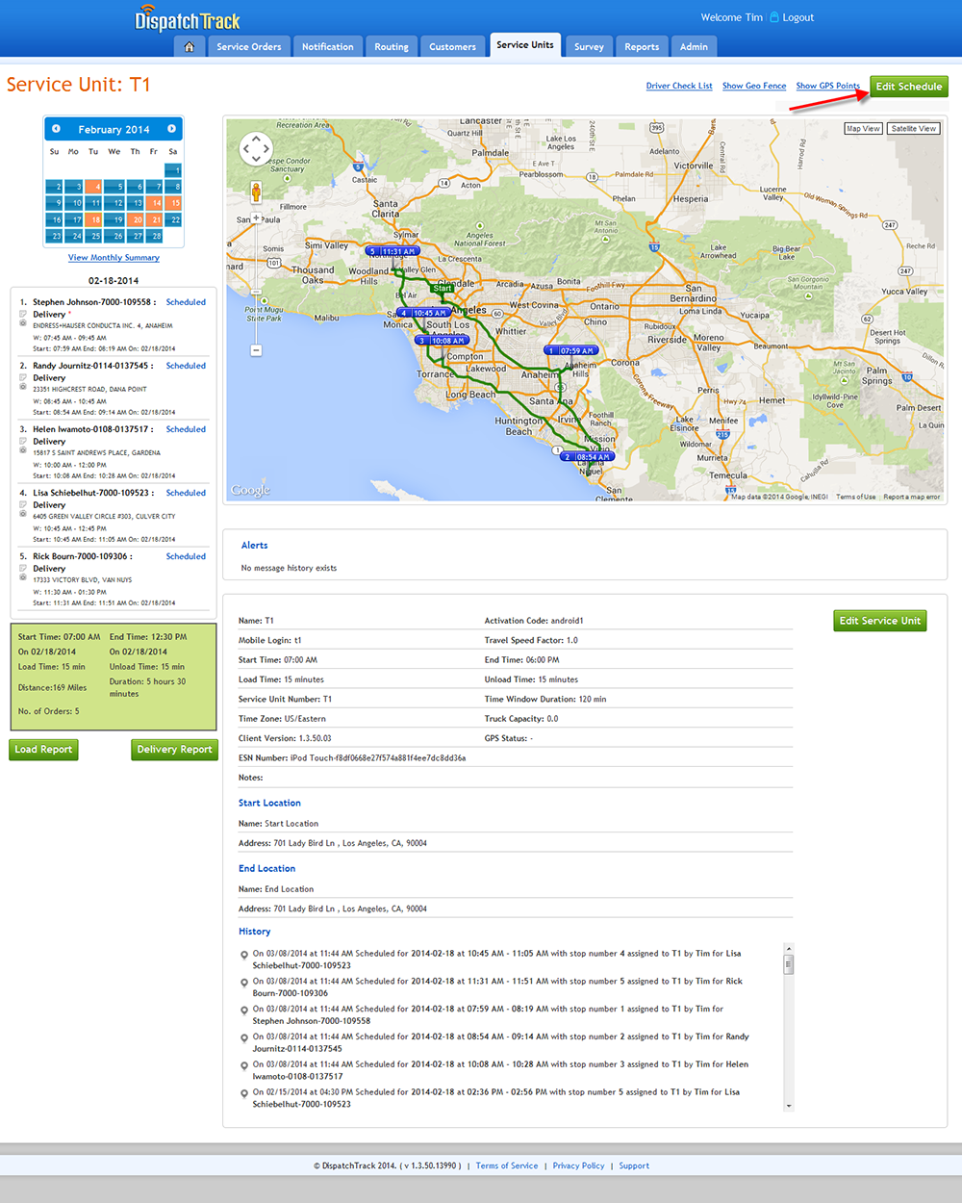Go to the Service Orders tab
962x1203 pixels.
248,46
